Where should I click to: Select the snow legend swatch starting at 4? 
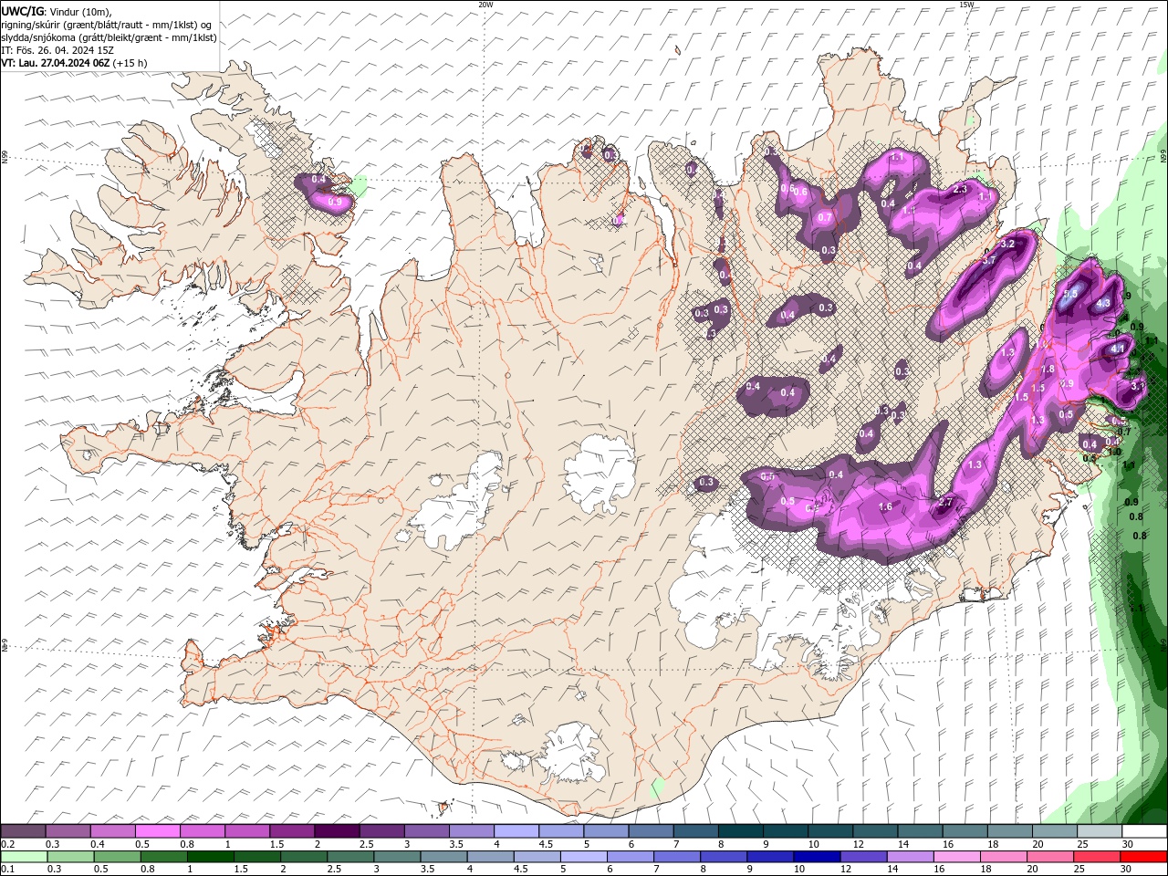[515, 831]
